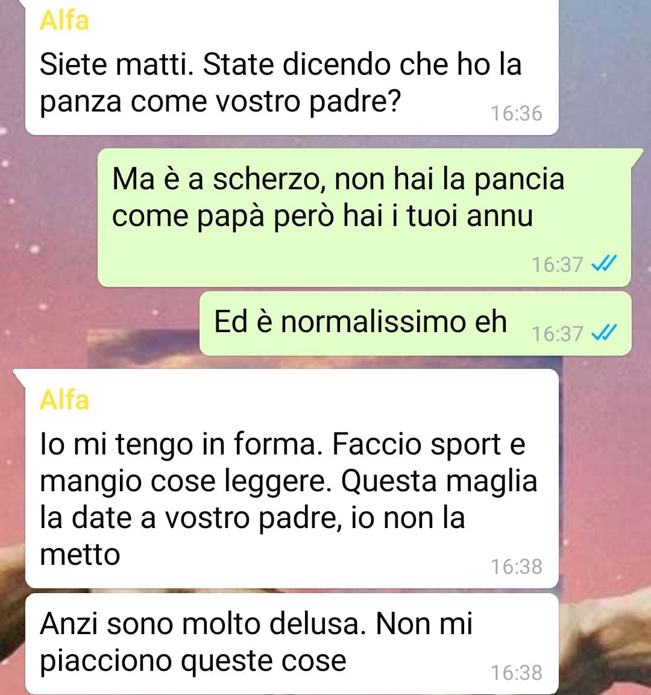Image resolution: width=651 pixels, height=695 pixels.
Task: Tap the pointed tail of Alfa's "Io mi tengo" bubble
Action: [20, 376]
